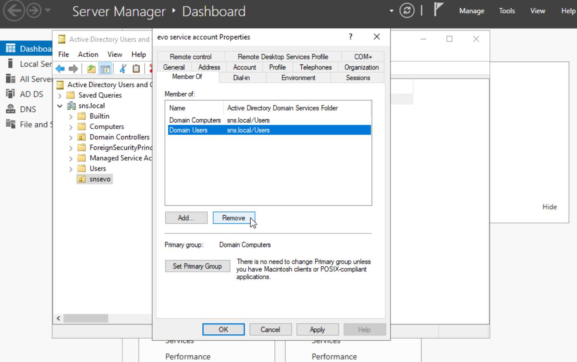Click the Domain Controllers OU folder icon
Screen dimensions: 577x362
coord(82,137)
